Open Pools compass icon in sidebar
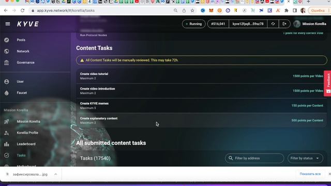Screen dimensions: 331x186 pyautogui.click(x=7, y=40)
